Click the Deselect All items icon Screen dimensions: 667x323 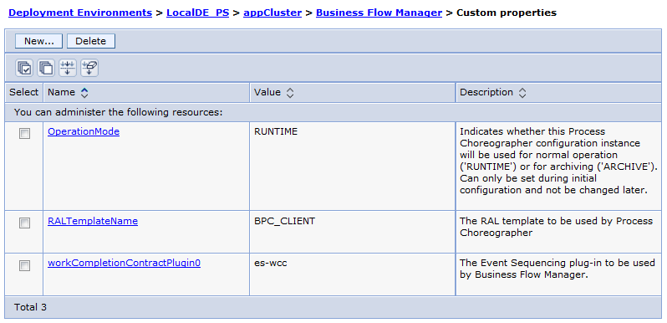(x=46, y=68)
